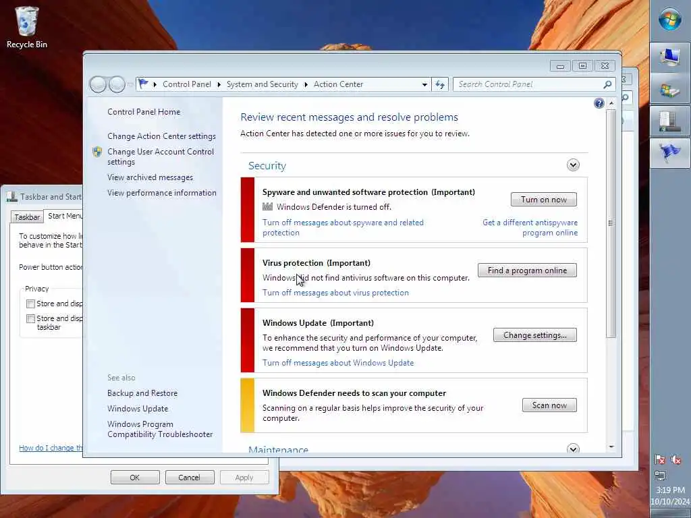This screenshot has height=518, width=691.
Task: Open the address bar history dropdown
Action: pyautogui.click(x=424, y=84)
